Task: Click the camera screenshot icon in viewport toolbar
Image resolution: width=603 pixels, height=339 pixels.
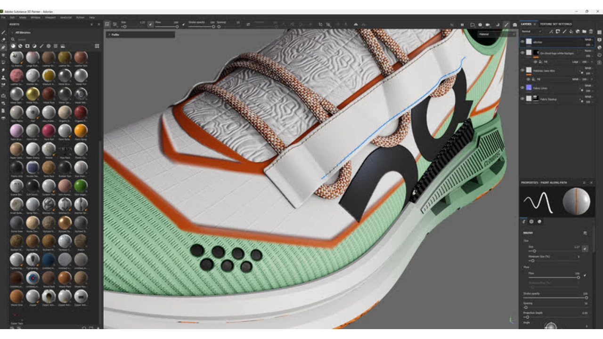Action: tap(514, 24)
